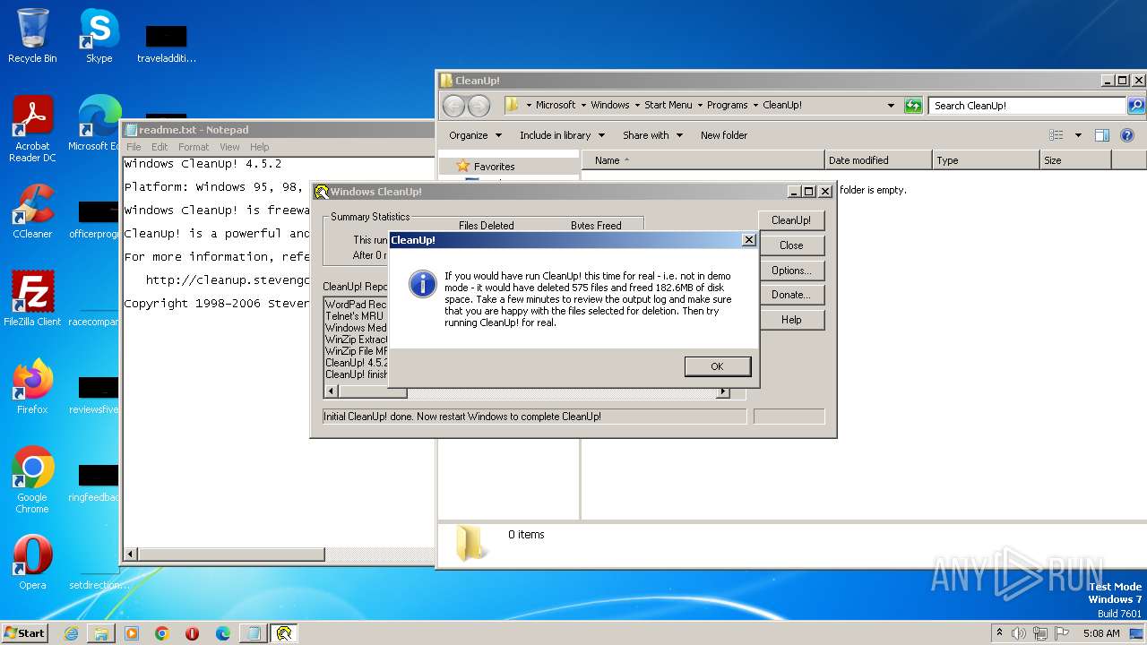Click the Start Menu path segment
The height and width of the screenshot is (645, 1147).
tap(668, 105)
